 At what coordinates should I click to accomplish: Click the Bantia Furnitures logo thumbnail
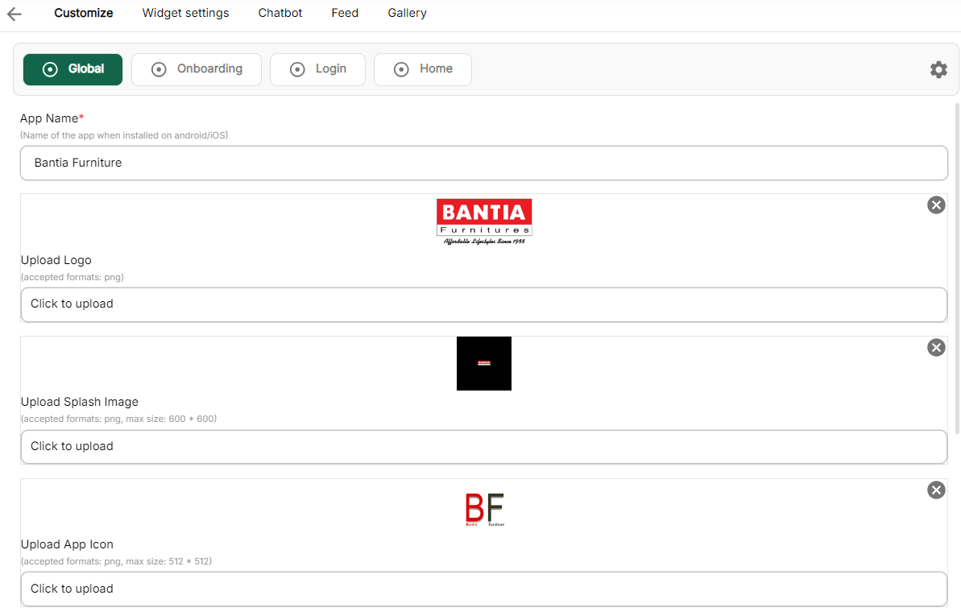[484, 221]
